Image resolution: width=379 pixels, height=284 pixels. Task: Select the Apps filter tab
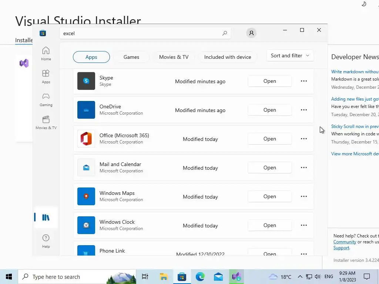point(91,57)
